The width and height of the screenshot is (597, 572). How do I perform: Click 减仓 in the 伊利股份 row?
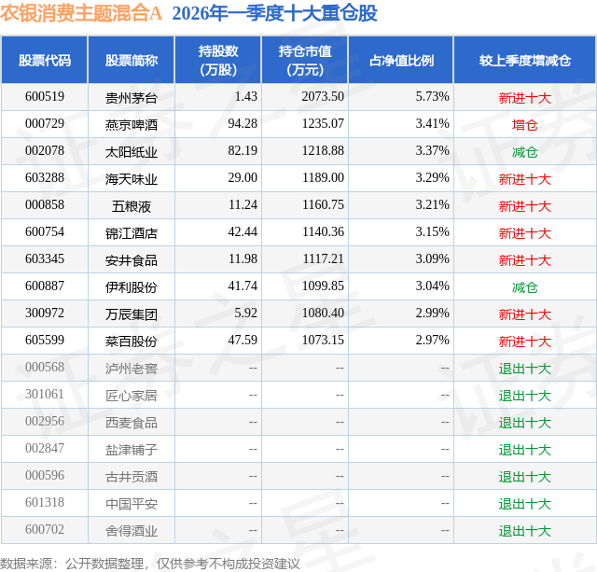click(525, 287)
